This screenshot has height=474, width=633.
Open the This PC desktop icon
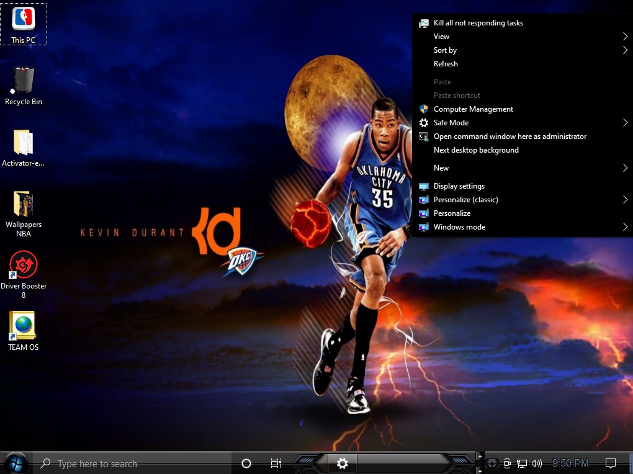(x=24, y=24)
